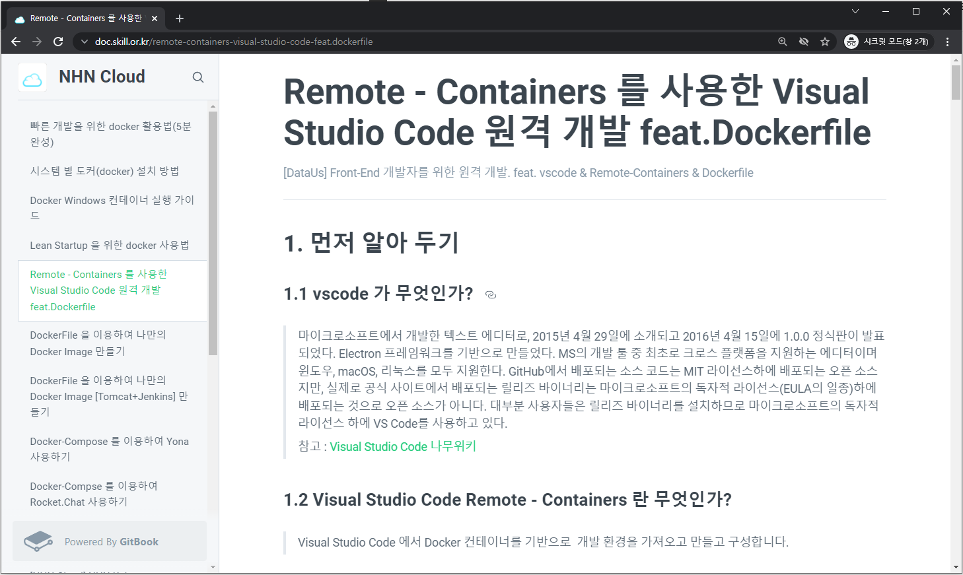Click the browser forward arrow

tap(37, 42)
